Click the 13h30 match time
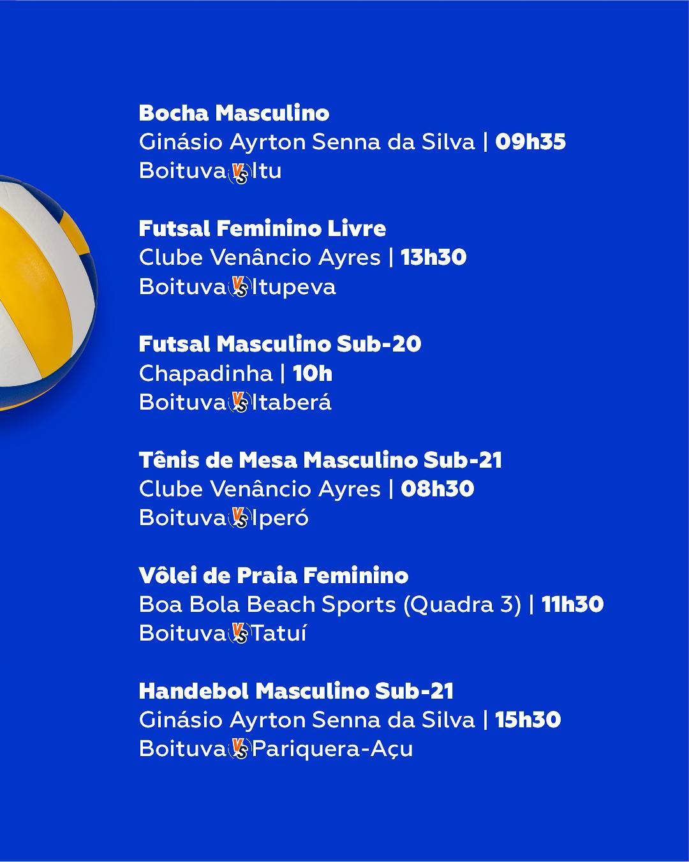The height and width of the screenshot is (862, 689). tap(433, 257)
